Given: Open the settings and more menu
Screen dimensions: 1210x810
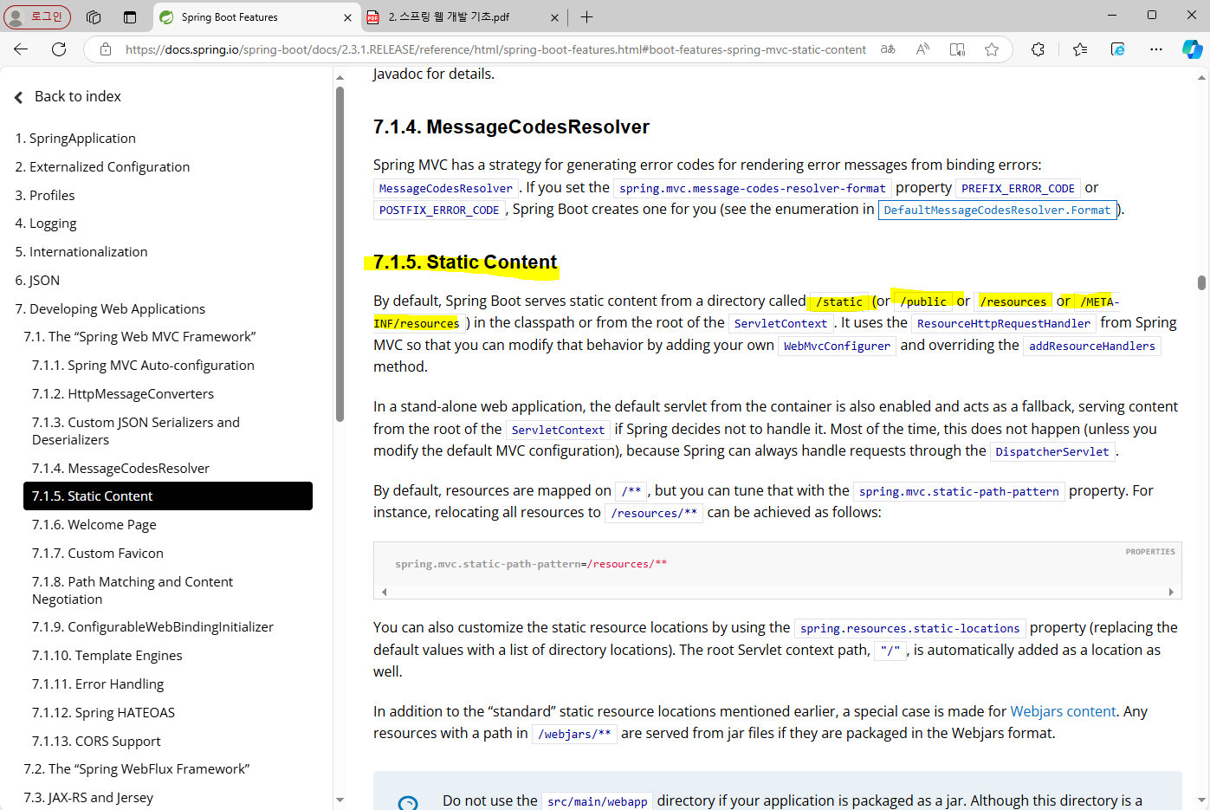Looking at the screenshot, I should coord(1155,49).
